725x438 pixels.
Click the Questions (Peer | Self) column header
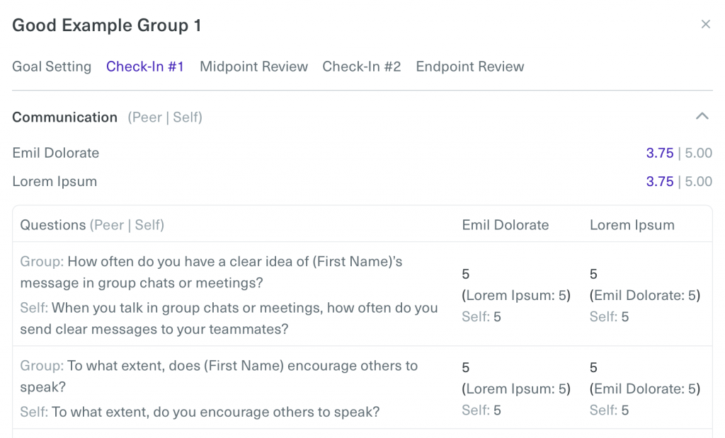coord(92,225)
